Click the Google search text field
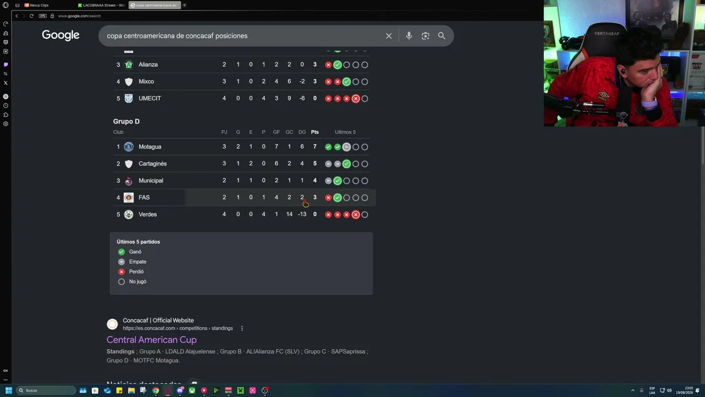This screenshot has width=705, height=397. coord(242,36)
